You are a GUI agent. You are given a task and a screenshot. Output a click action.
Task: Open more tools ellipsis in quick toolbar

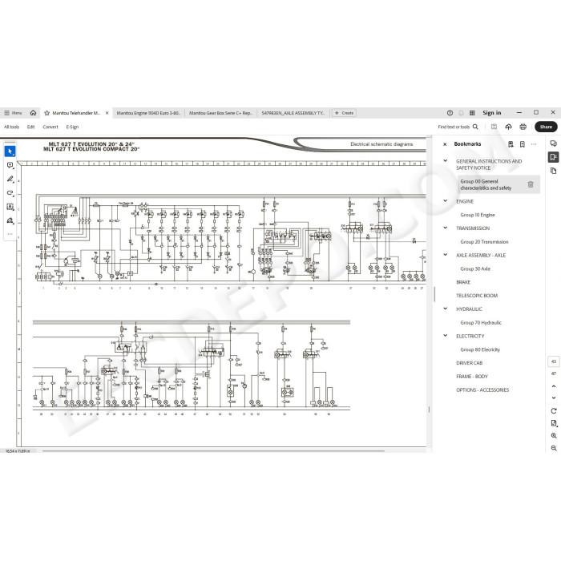(10, 234)
